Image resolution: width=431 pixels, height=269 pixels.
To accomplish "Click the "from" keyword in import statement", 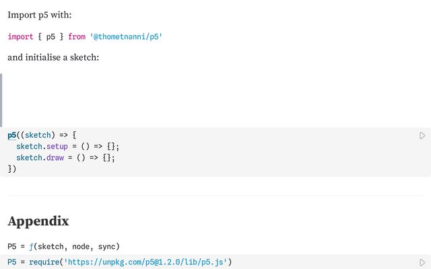I will 77,36.
